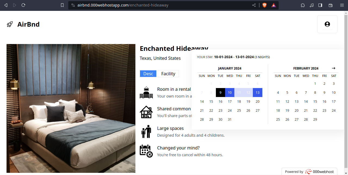Open the browser extensions puzzle icon
This screenshot has height=175, width=348.
coord(303,5)
